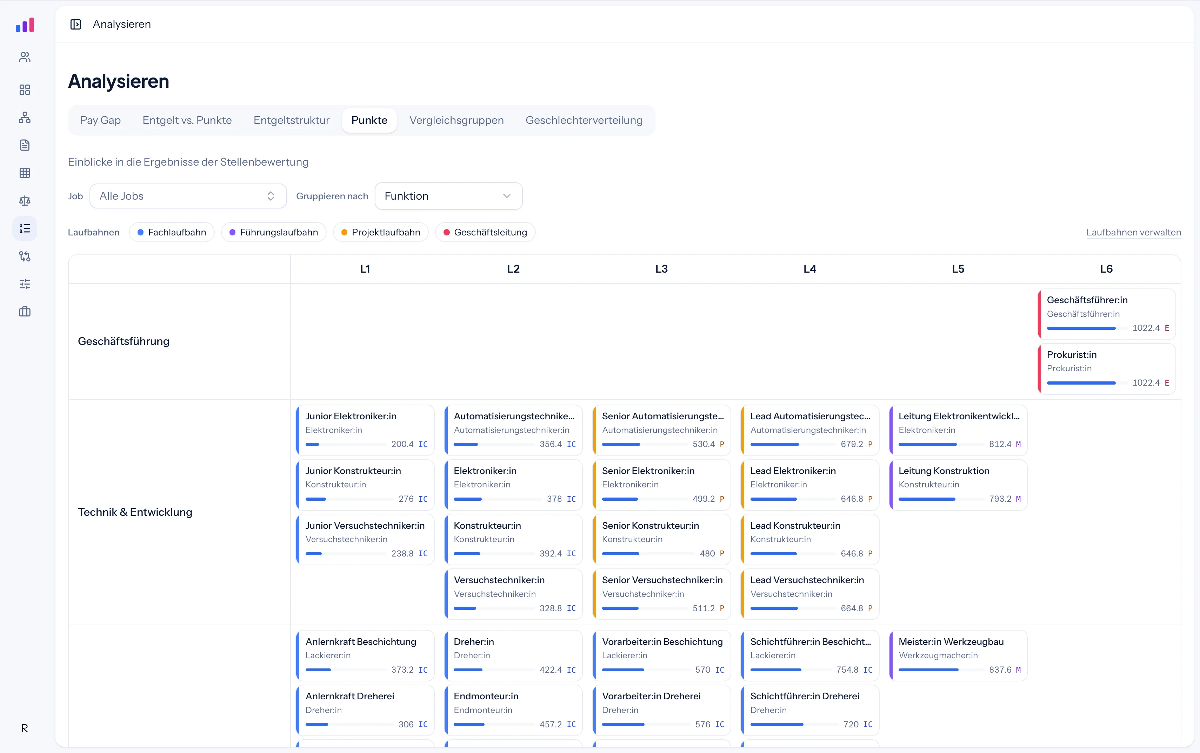
Task: Toggle the Fachlaufbahn career filter
Action: (x=172, y=233)
